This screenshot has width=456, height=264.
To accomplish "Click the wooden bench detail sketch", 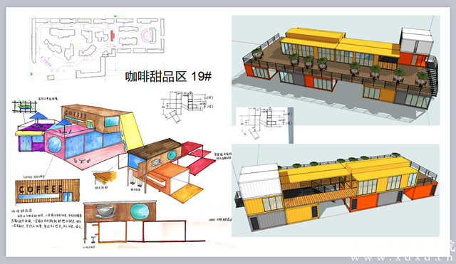I will tap(105, 176).
